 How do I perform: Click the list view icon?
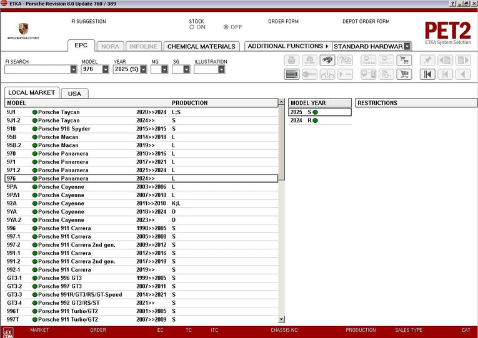[x=292, y=74]
